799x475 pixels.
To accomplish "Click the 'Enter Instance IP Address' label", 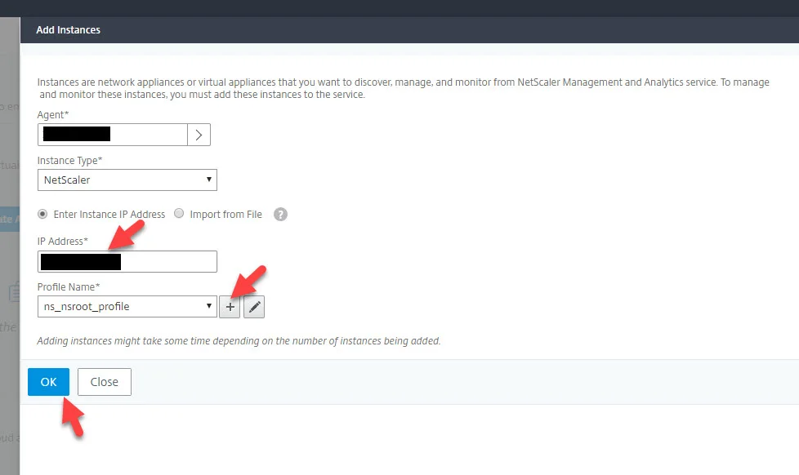I will tap(109, 215).
